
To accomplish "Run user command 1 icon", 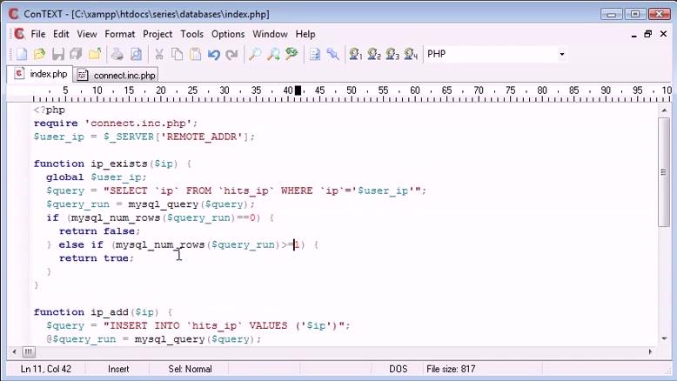I will 355,55.
